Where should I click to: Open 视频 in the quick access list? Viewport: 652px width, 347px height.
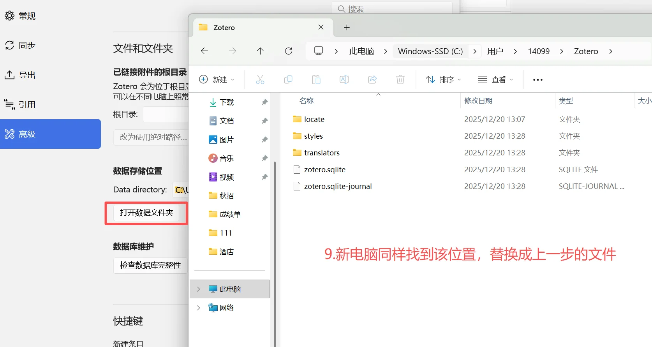[227, 177]
